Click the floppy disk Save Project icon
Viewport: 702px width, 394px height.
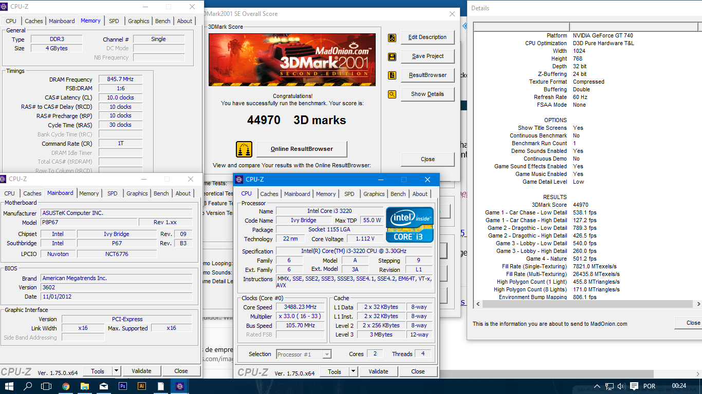pyautogui.click(x=392, y=56)
